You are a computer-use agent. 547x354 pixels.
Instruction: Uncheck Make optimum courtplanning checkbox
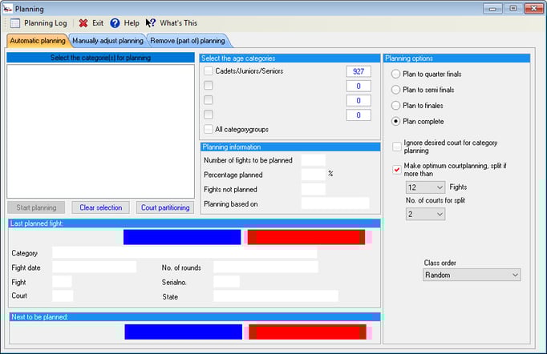click(397, 169)
